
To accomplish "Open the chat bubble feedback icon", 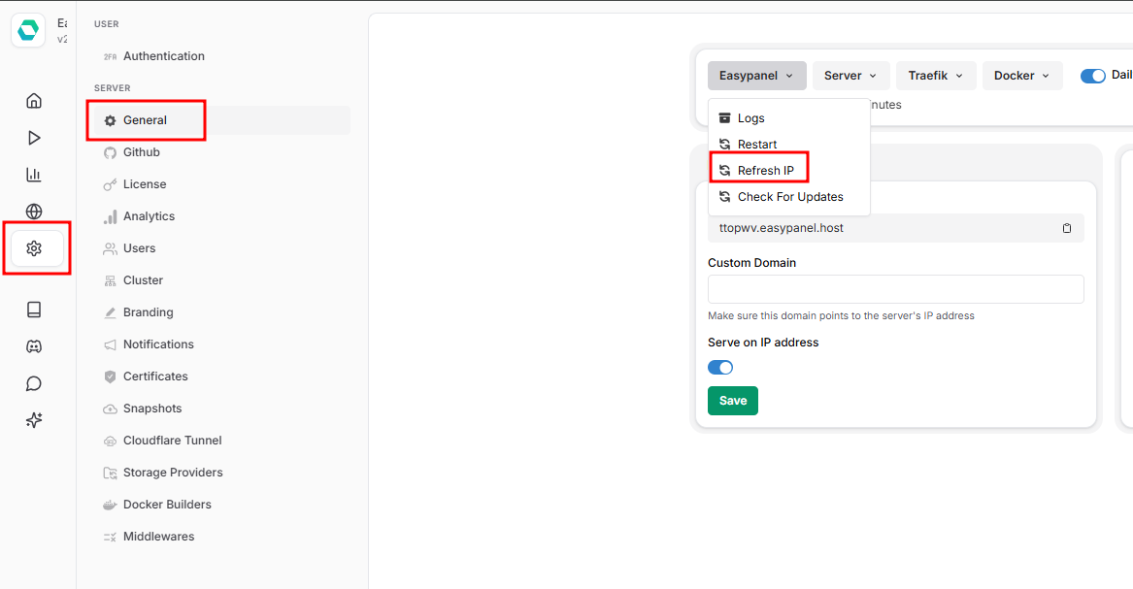I will (x=34, y=383).
